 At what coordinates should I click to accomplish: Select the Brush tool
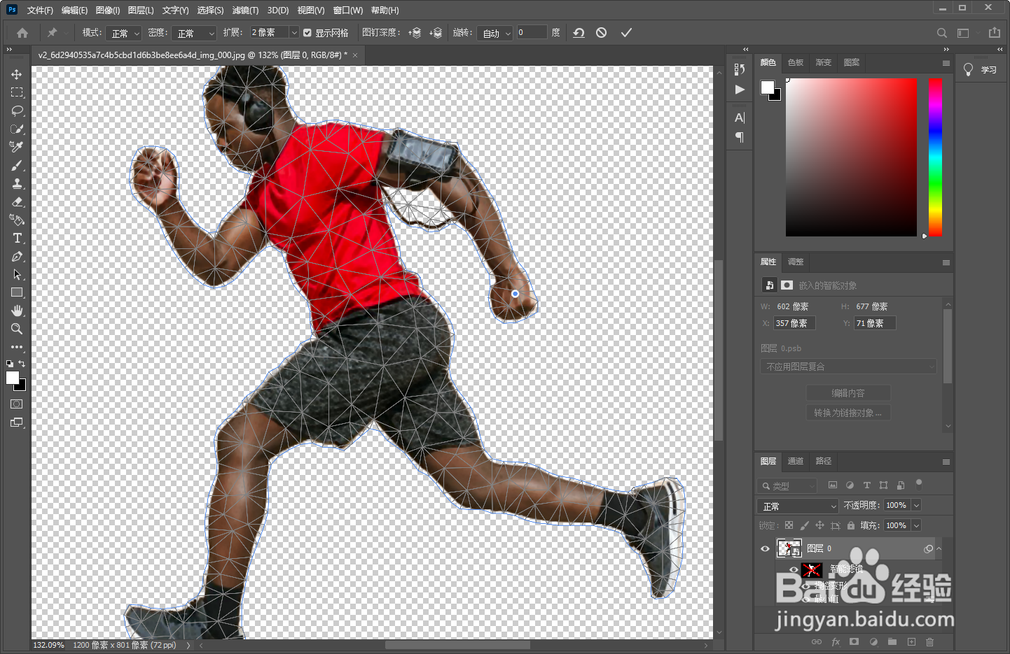point(17,165)
